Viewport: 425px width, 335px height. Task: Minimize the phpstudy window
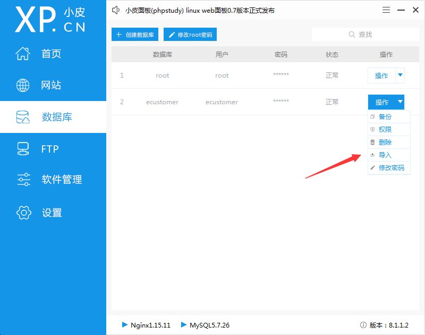(x=401, y=10)
